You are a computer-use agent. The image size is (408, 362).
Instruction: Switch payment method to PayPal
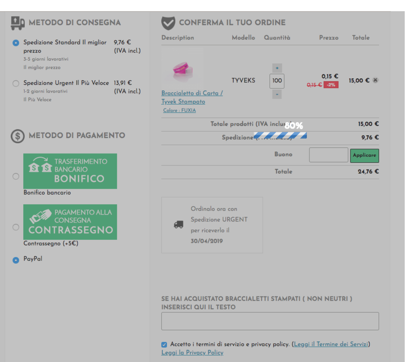[x=15, y=259]
